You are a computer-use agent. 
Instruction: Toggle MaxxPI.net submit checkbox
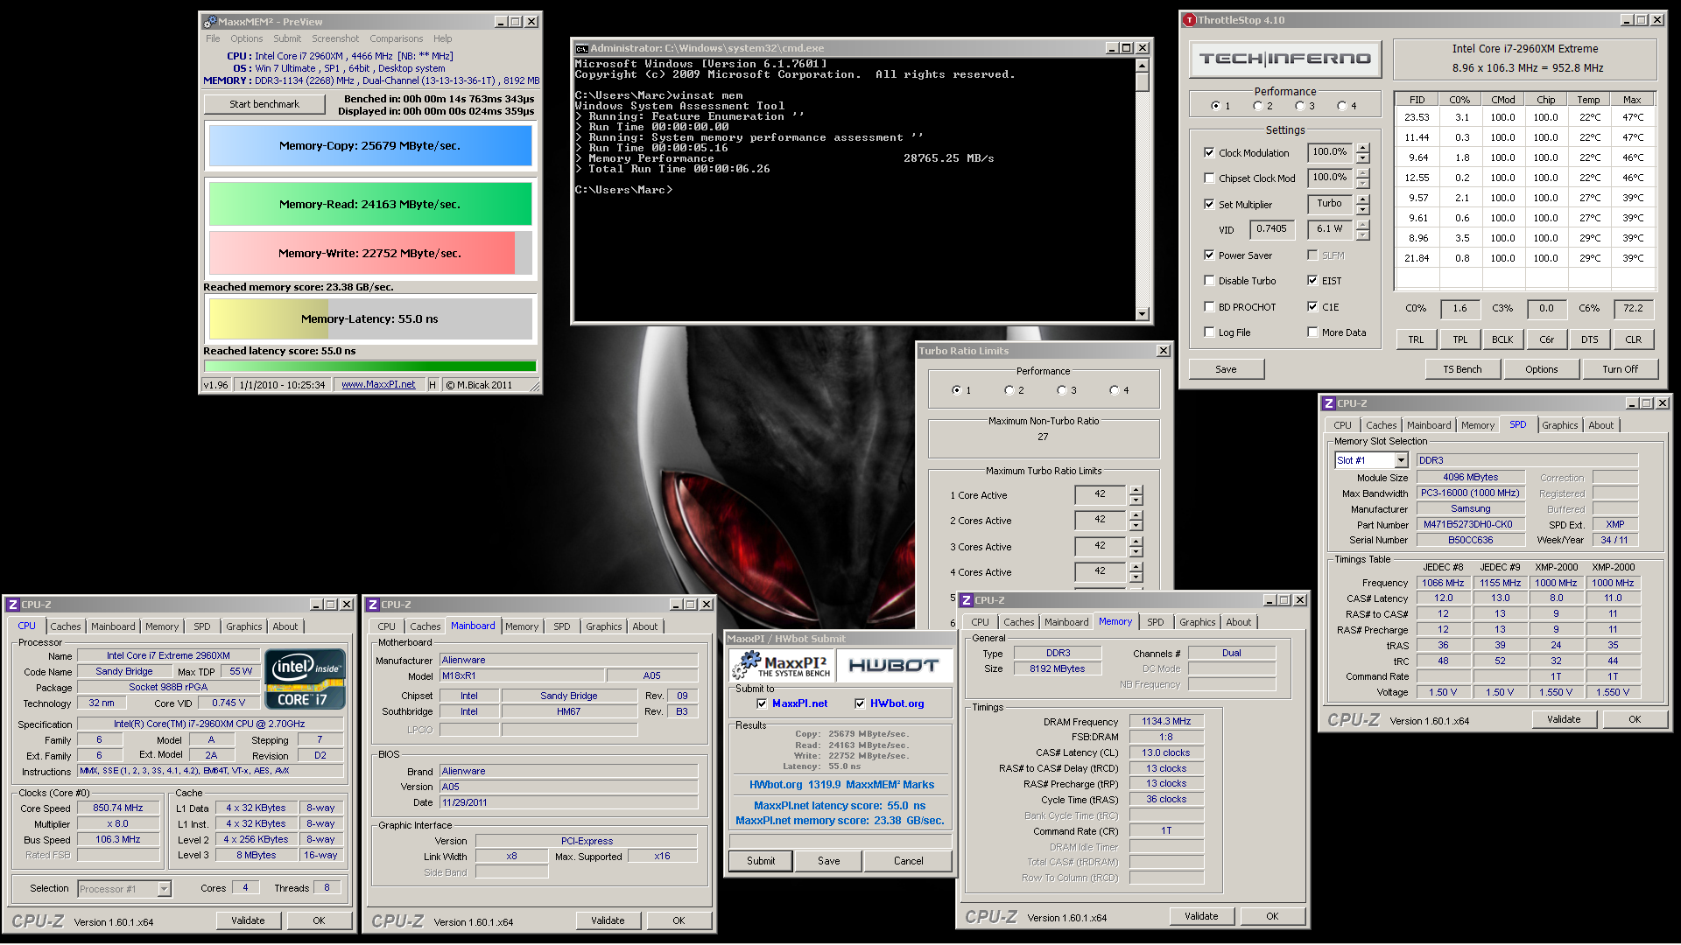(x=762, y=703)
